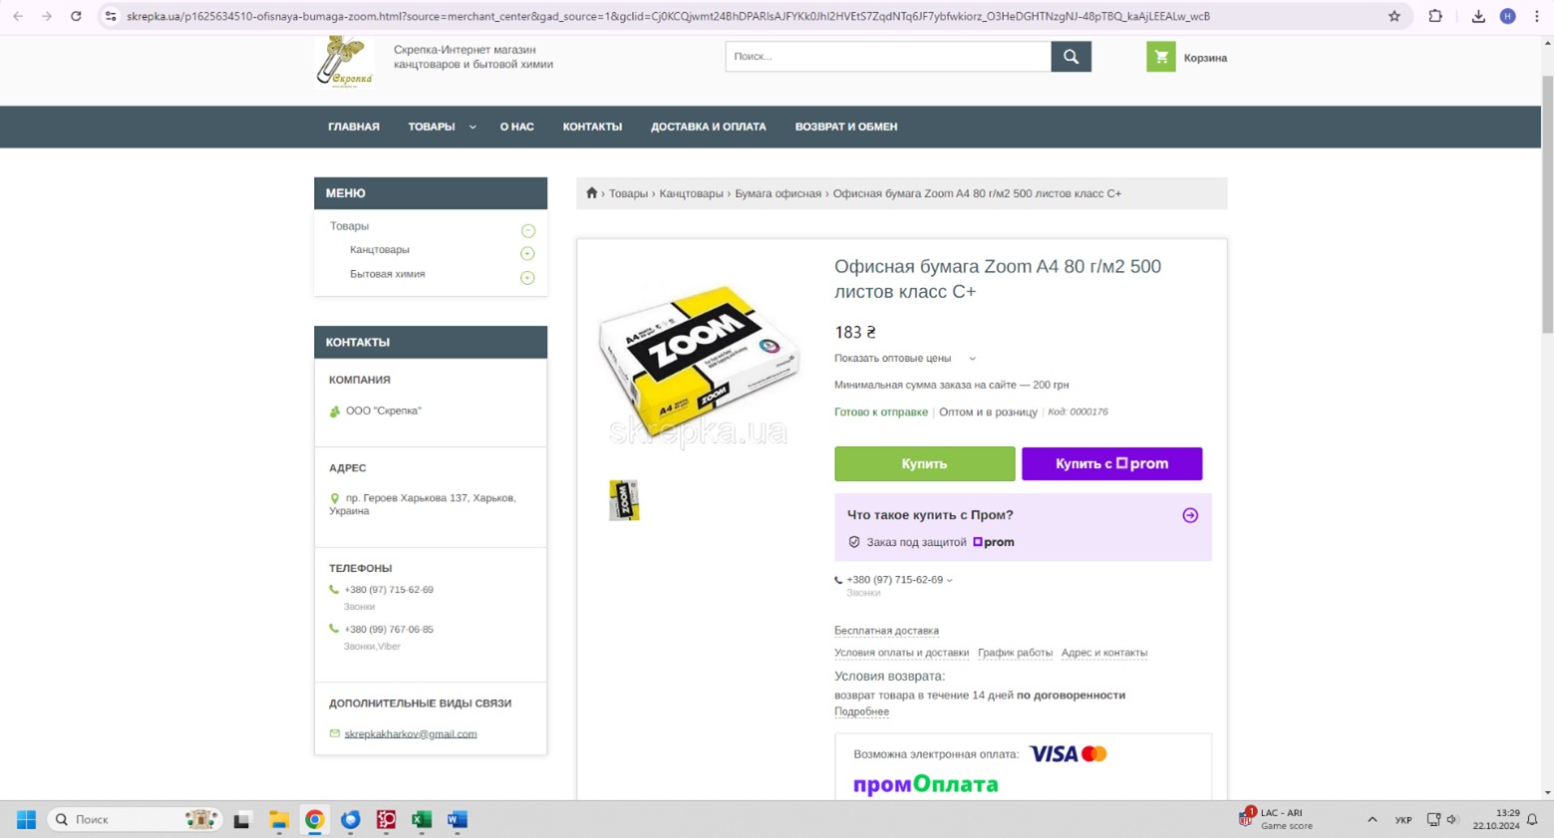
Task: Collapse the Товары menu category
Action: [x=527, y=230]
